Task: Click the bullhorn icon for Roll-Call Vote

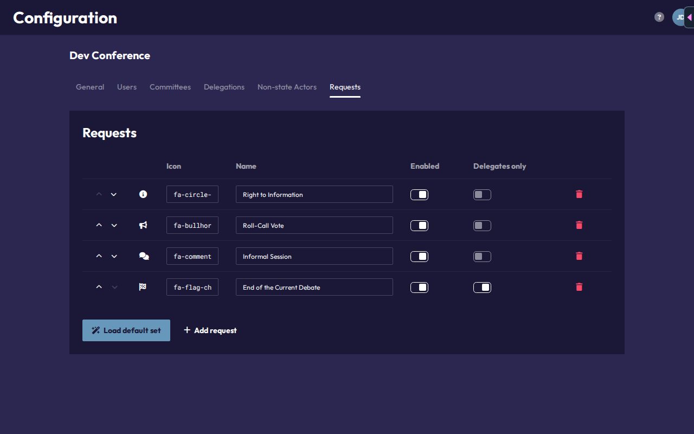Action: tap(143, 225)
